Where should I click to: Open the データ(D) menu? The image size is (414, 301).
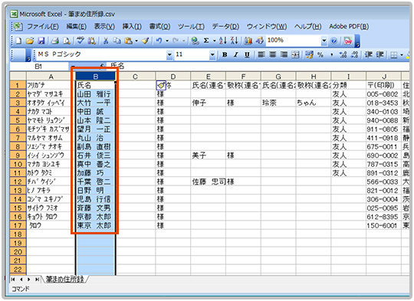click(225, 27)
